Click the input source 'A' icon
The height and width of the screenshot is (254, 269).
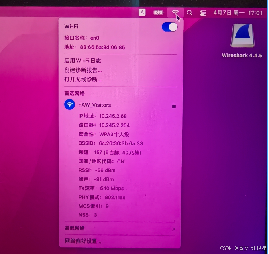coord(142,12)
